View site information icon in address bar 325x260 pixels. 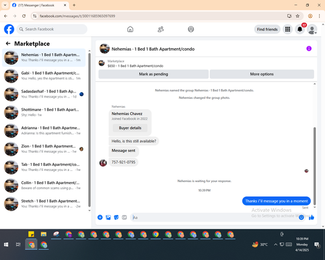pos(34,16)
